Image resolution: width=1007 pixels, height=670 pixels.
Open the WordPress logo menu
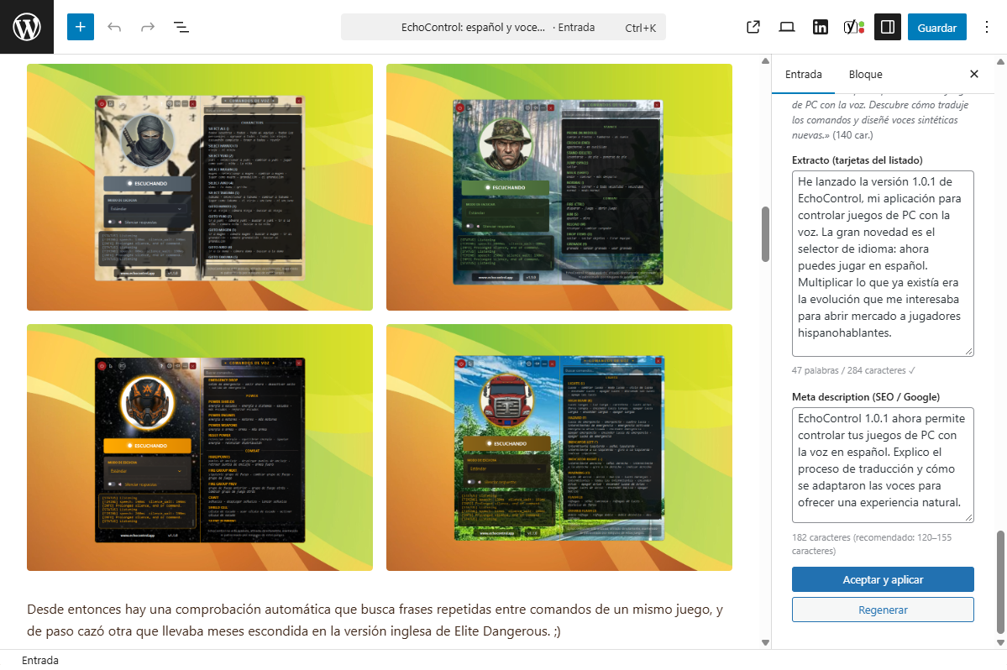27,27
